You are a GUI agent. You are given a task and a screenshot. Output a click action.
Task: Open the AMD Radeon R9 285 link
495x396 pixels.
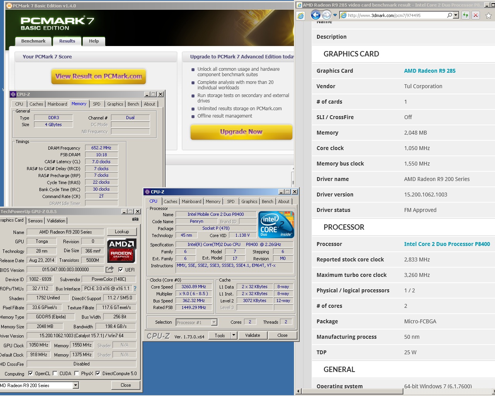430,71
